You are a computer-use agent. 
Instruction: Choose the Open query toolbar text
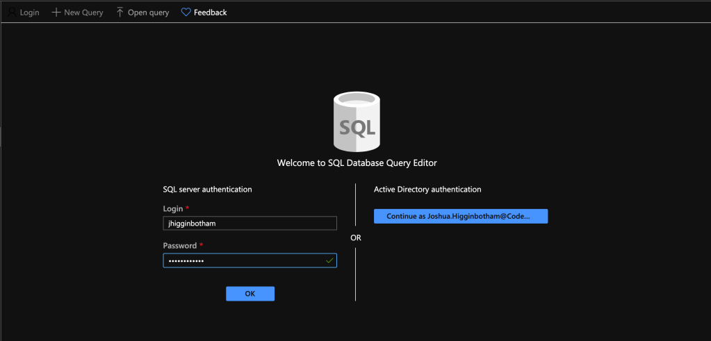[x=148, y=13]
